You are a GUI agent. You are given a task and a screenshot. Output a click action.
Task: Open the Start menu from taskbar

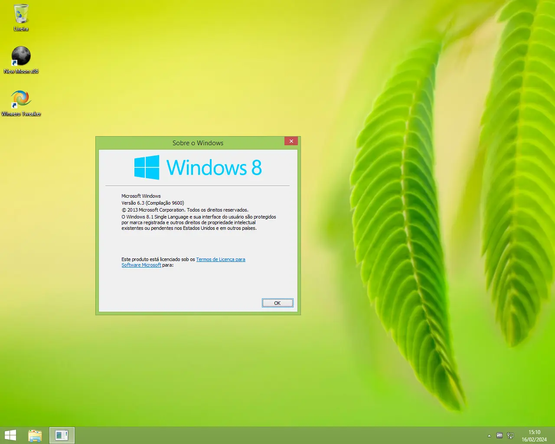pos(10,435)
